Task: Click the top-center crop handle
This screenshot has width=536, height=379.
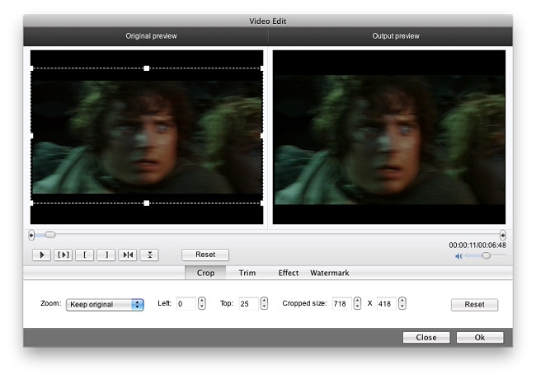Action: click(x=147, y=68)
